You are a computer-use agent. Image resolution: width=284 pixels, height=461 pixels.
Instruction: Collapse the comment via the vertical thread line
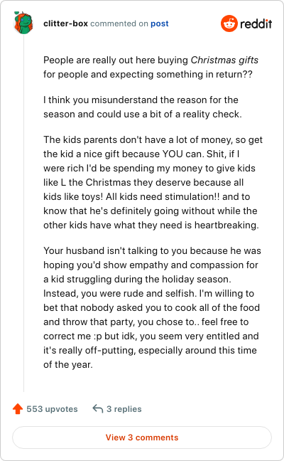[x=23, y=213]
